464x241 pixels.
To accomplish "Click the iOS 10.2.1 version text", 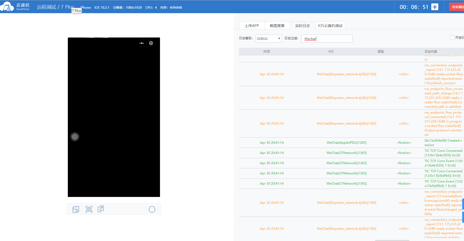I will [102, 8].
